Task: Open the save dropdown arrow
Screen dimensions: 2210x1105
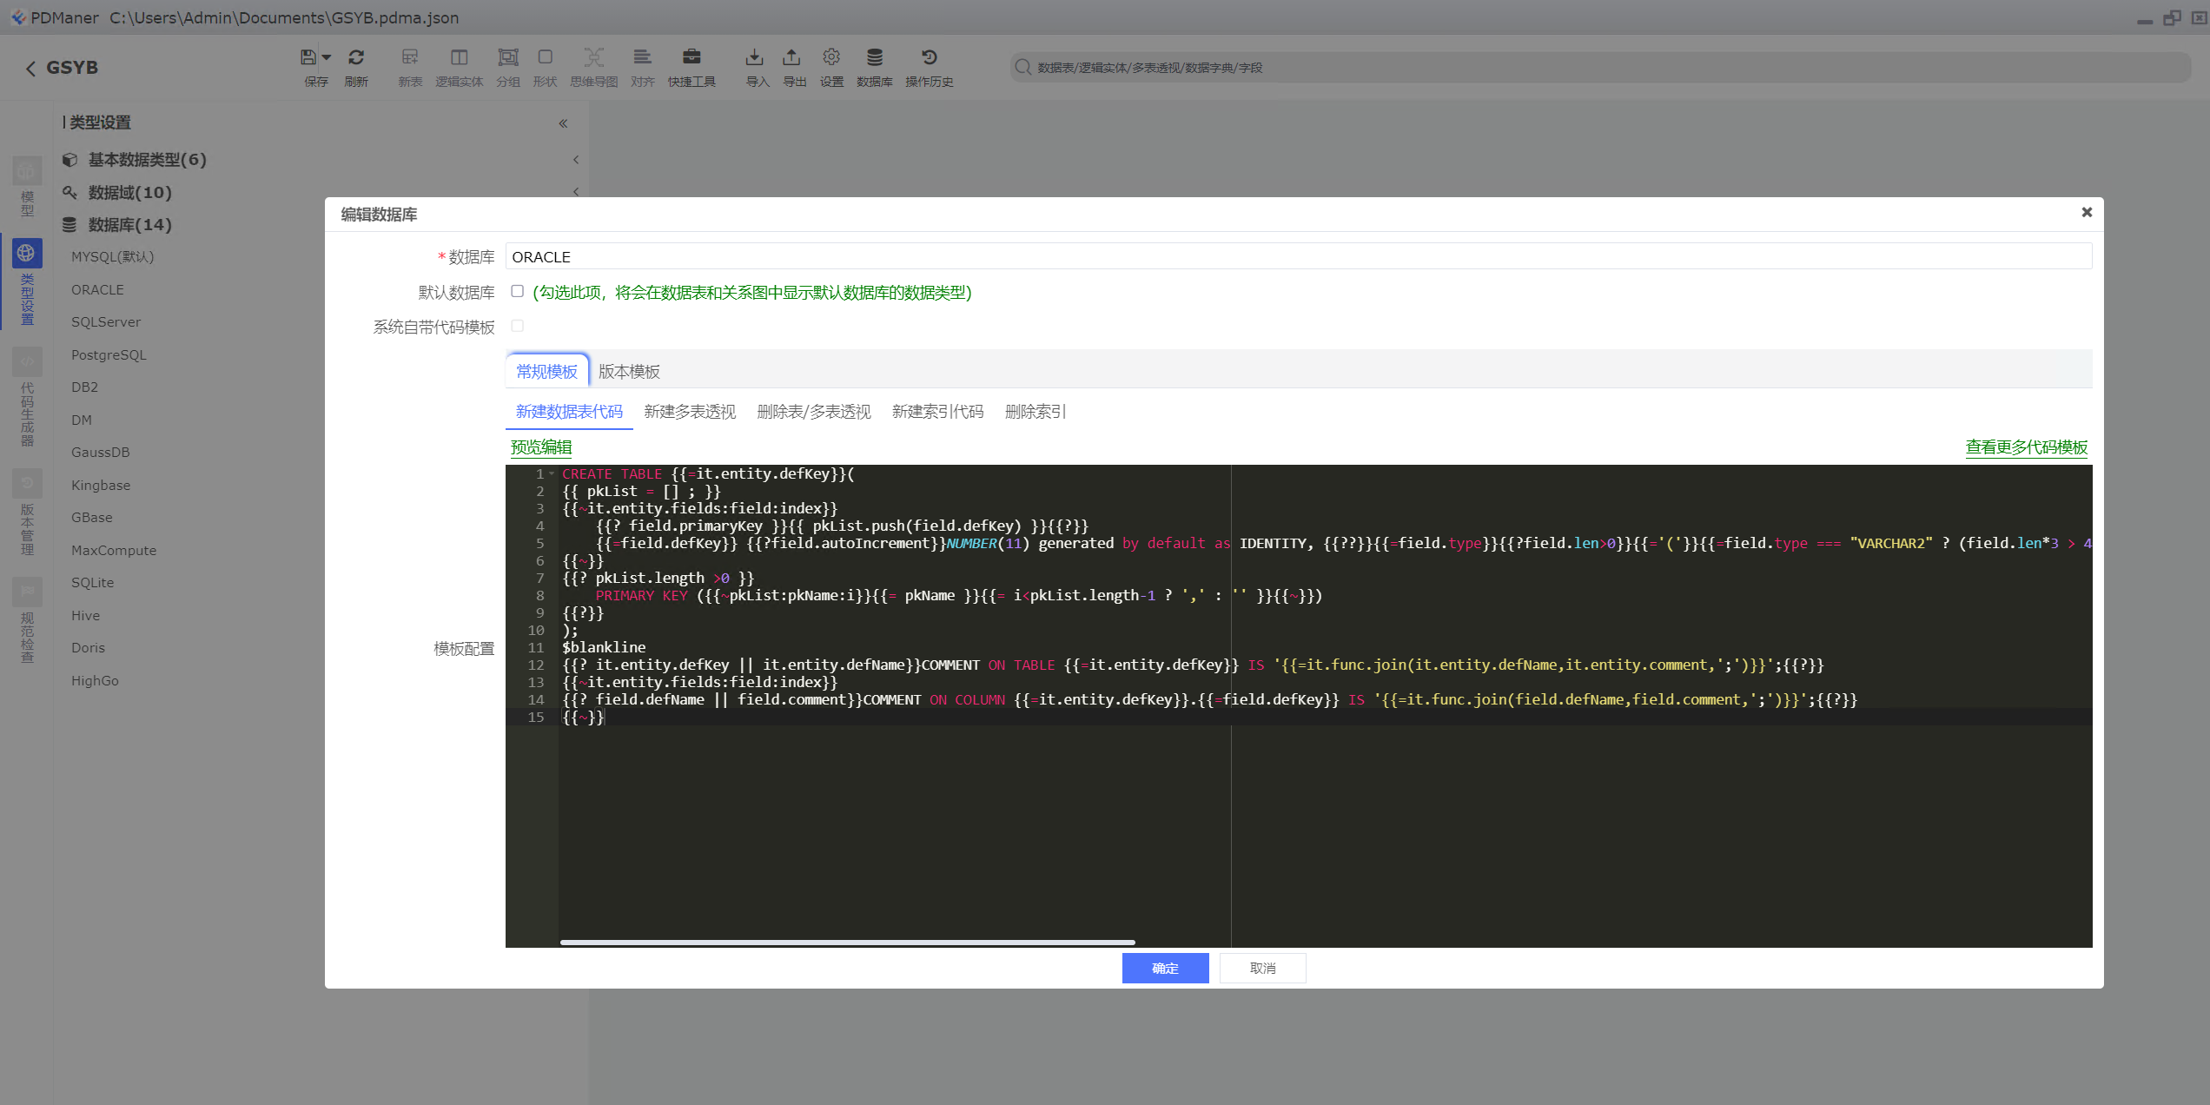Action: 327,57
